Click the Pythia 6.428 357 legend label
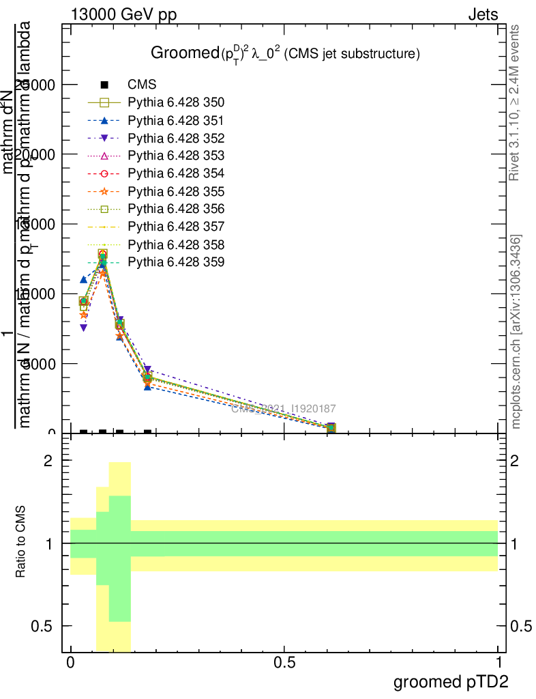536x699 pixels. point(176,226)
